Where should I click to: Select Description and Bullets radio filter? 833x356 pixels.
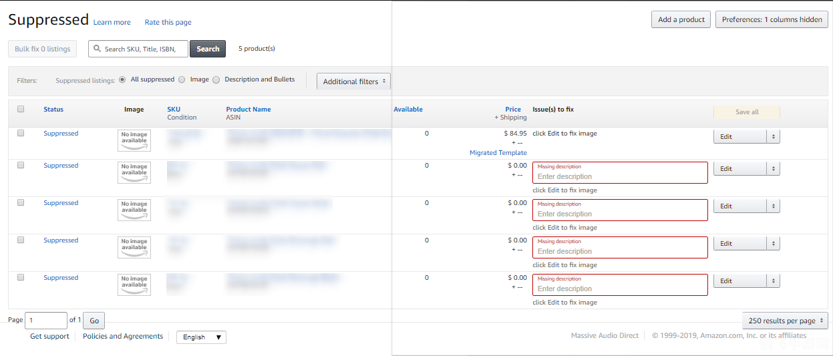(216, 79)
